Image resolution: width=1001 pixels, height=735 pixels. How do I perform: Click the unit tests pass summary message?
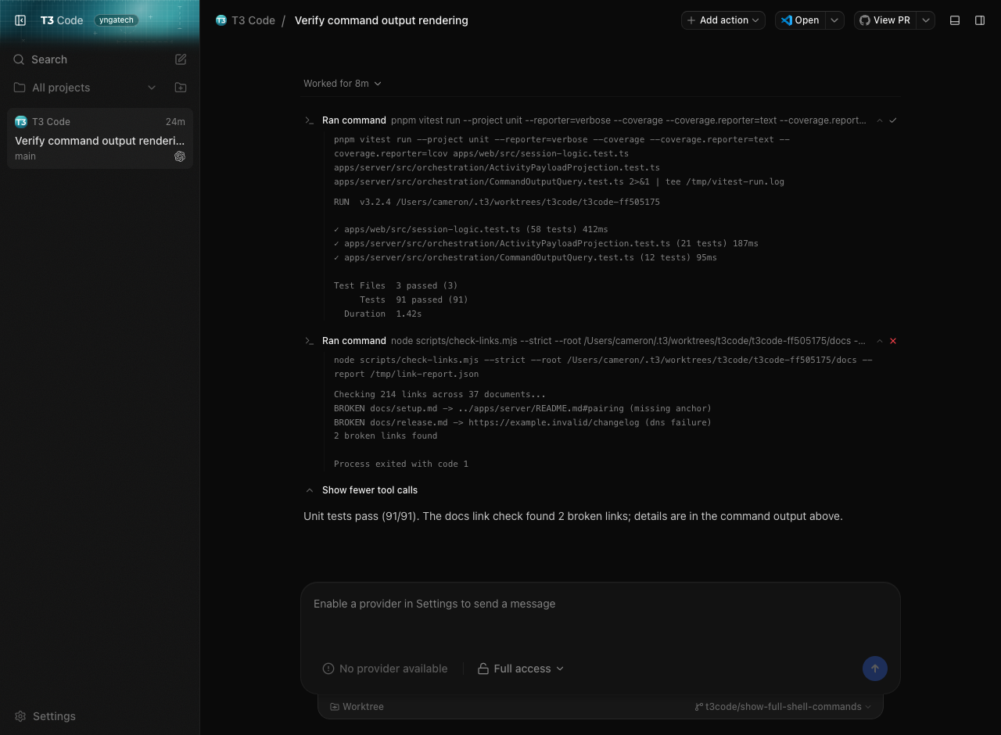573,516
